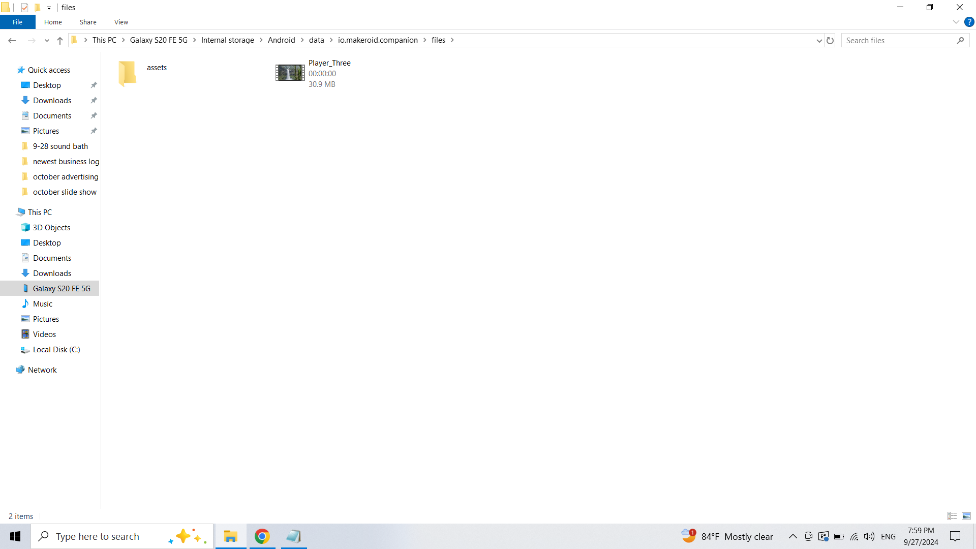Open the File menu

pyautogui.click(x=17, y=22)
